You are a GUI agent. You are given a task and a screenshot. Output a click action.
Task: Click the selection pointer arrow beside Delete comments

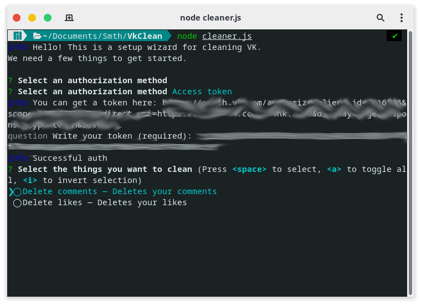click(11, 191)
